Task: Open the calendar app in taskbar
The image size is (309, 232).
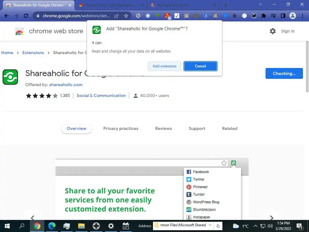Action: tap(126, 226)
